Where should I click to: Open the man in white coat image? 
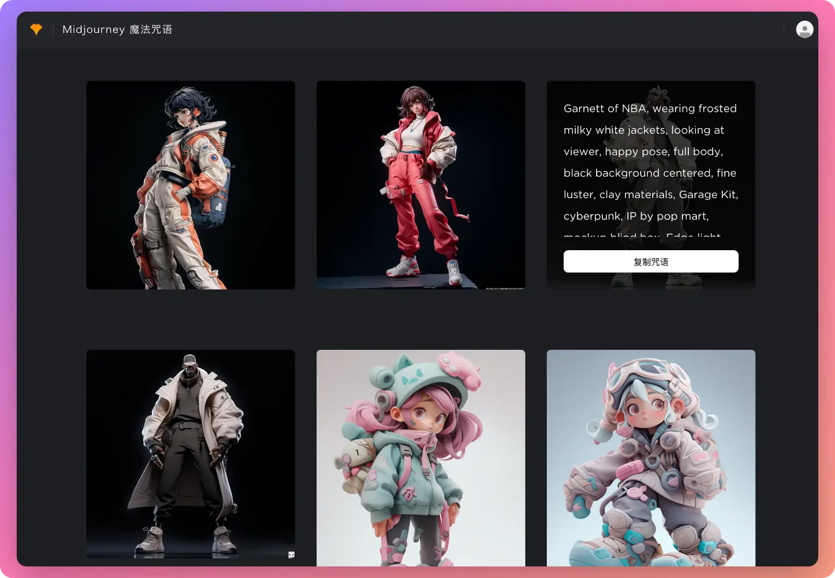coord(190,458)
